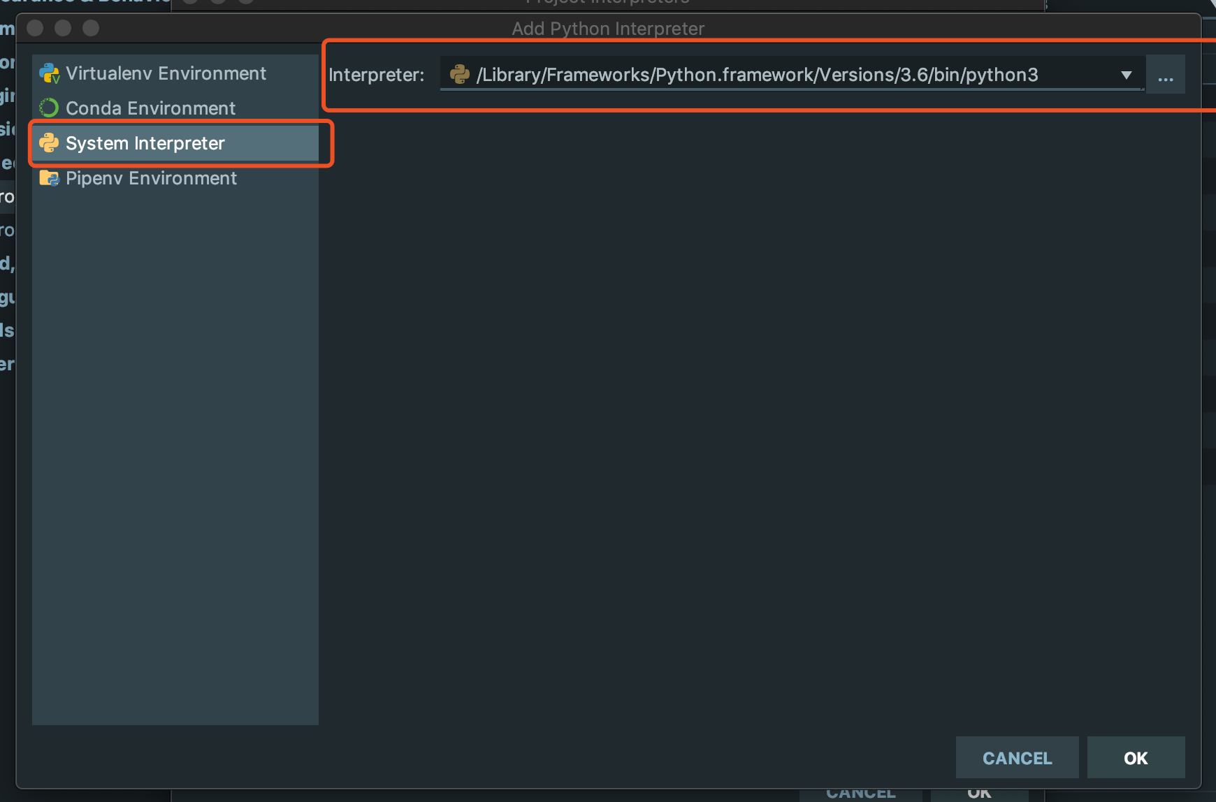This screenshot has height=802, width=1216.
Task: Click OK in Add Python Interpreter dialog
Action: coord(1136,758)
